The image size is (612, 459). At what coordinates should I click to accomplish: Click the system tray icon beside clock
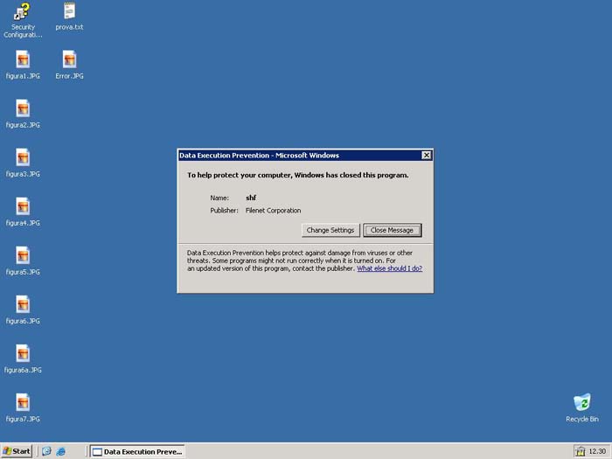[x=581, y=452]
